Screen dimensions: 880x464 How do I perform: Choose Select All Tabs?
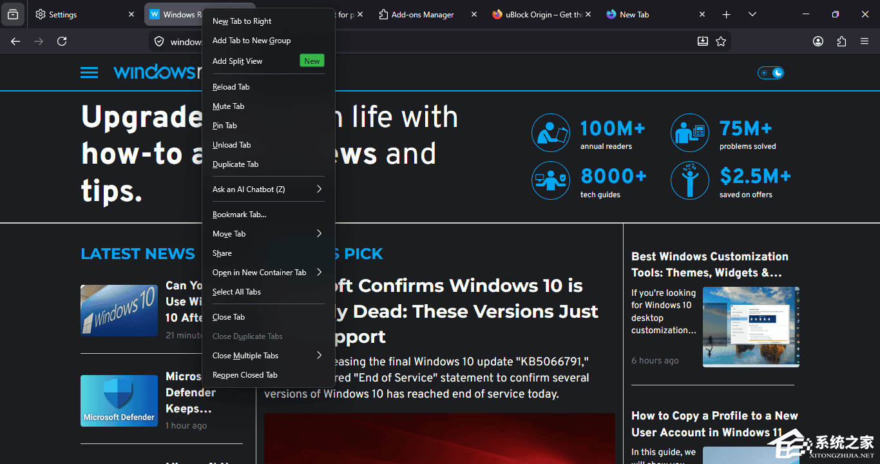pos(269,292)
